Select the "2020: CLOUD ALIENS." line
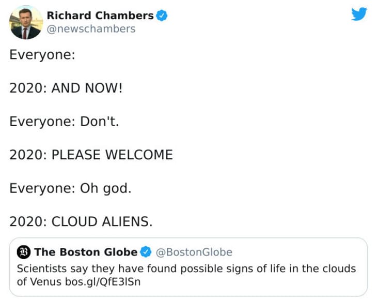Viewport: 378px width, 299px height. [x=81, y=221]
